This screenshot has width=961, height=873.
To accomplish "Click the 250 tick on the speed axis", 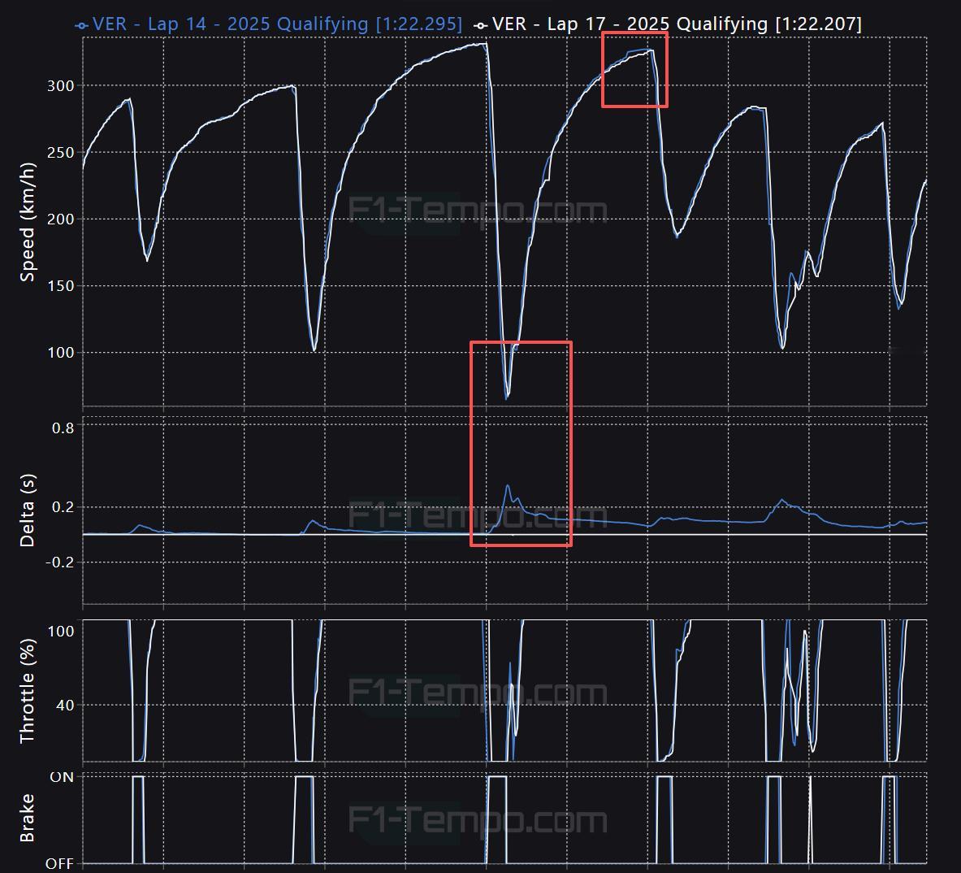I will [61, 153].
